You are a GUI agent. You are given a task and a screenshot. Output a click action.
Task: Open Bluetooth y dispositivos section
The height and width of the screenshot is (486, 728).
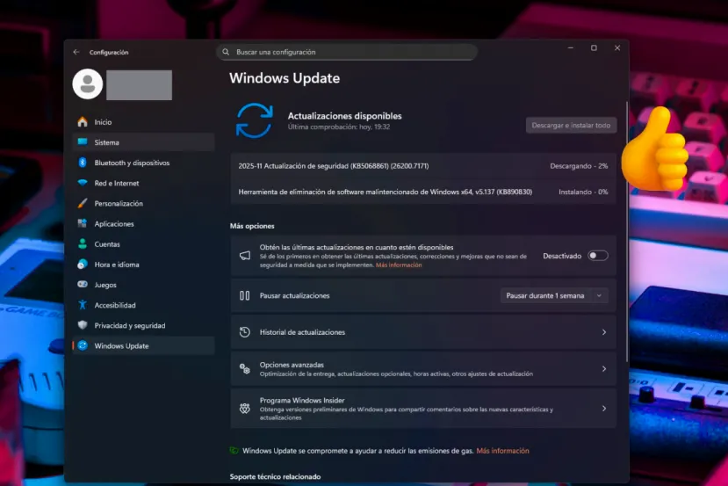click(x=143, y=163)
